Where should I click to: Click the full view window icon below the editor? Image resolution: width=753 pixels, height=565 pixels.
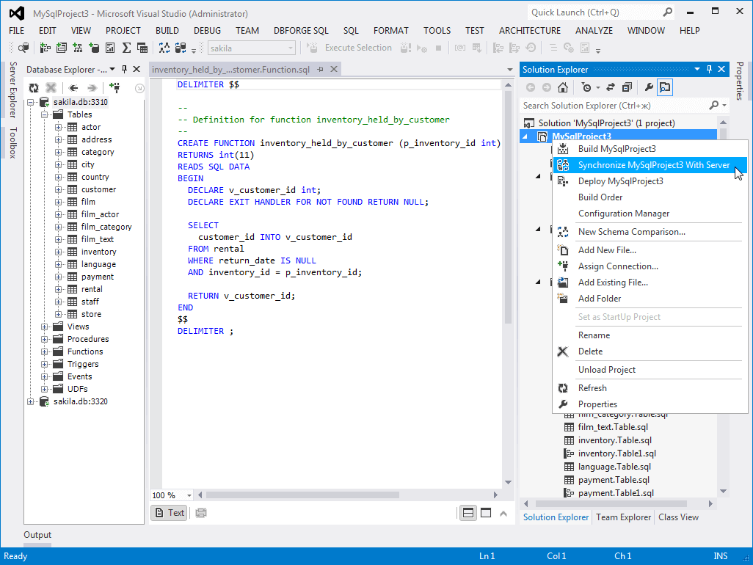click(486, 513)
